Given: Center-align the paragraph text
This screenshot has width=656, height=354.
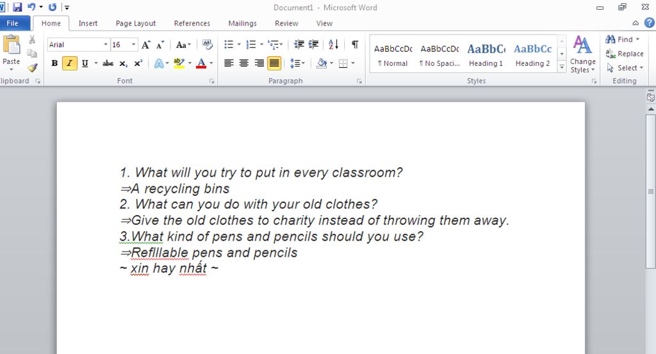Looking at the screenshot, I should point(244,63).
